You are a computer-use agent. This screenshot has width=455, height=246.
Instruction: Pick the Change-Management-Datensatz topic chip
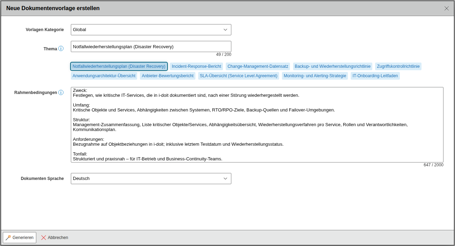click(258, 66)
